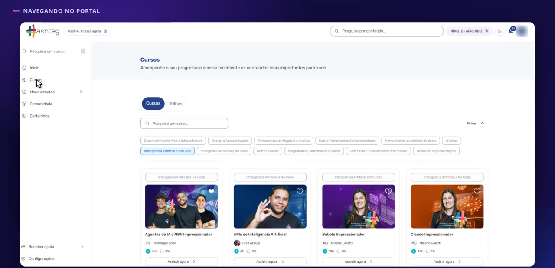Filter by Desenvolvimento Web e Infraestrutura
The image size is (555, 268).
click(173, 141)
